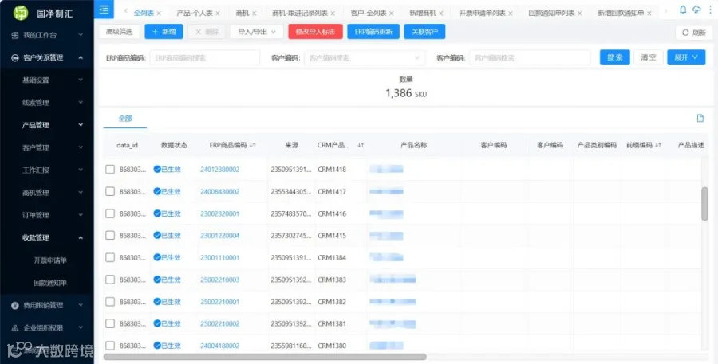Open 回款通知单 in the sidebar
Image resolution: width=718 pixels, height=364 pixels.
[x=50, y=283]
